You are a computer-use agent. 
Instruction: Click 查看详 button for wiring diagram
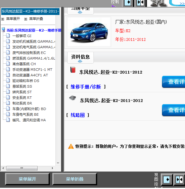[x=173, y=110]
